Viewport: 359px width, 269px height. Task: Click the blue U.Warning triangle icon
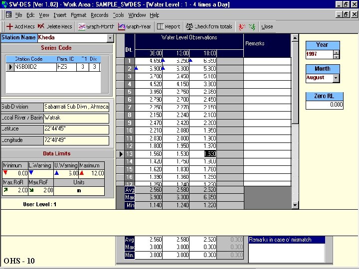click(56, 173)
